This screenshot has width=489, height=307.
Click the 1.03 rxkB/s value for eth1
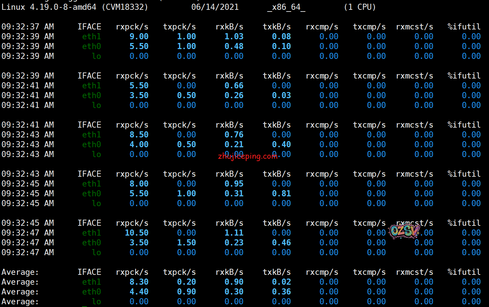click(234, 37)
